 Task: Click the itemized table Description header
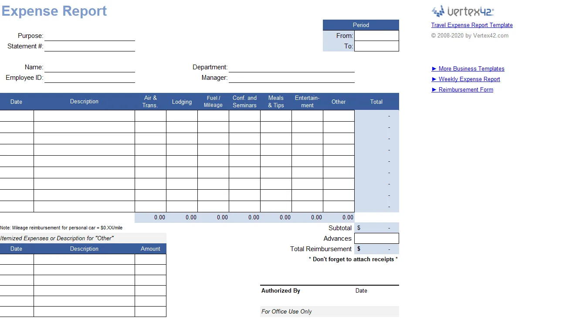click(x=84, y=249)
